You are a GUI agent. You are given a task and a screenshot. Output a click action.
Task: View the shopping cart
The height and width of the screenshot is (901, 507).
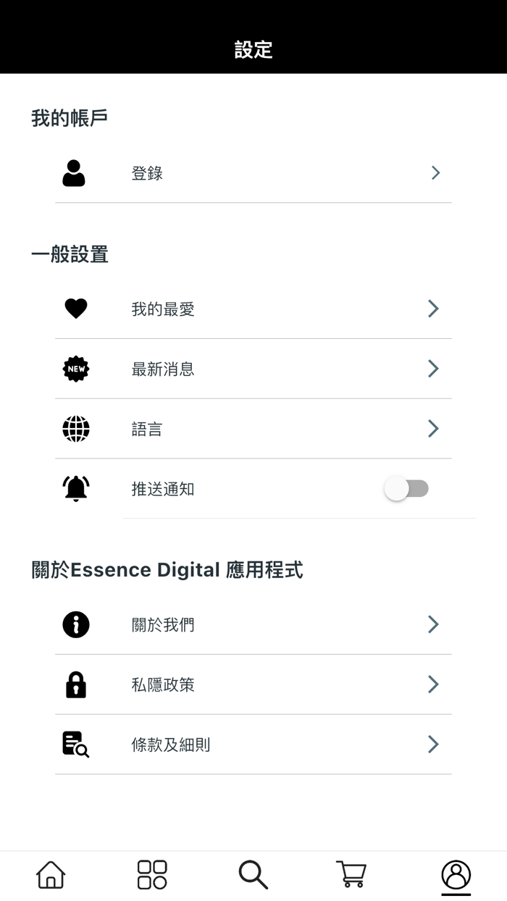pyautogui.click(x=352, y=874)
